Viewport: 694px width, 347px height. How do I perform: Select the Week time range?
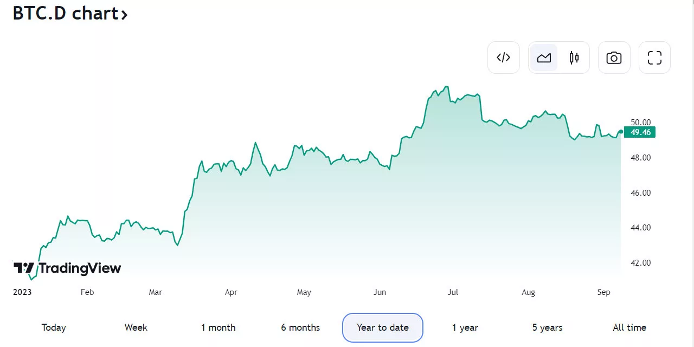pos(136,327)
